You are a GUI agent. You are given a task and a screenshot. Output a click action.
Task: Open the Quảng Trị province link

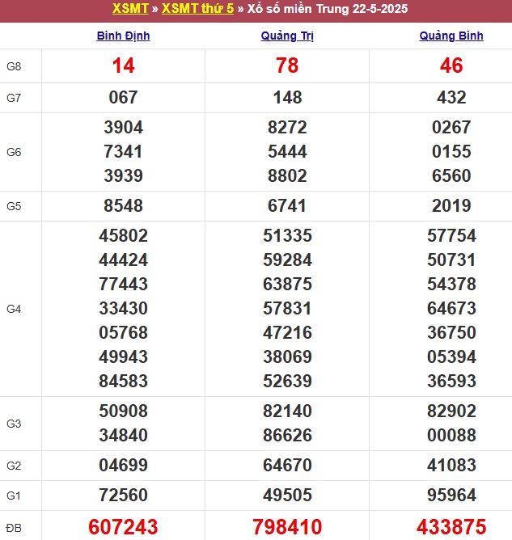point(287,36)
